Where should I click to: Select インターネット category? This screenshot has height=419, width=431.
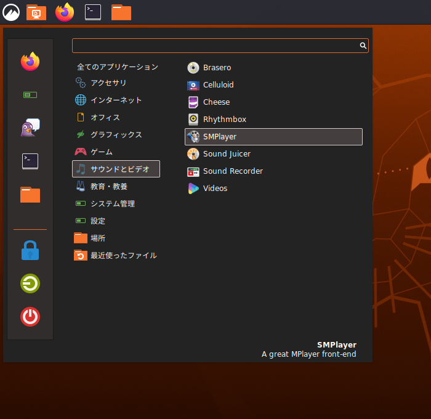(x=116, y=100)
